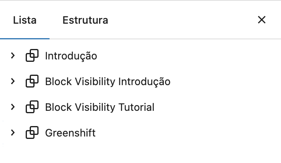281x163 pixels.
Task: Click the group icon for Block Visibility Introdução
Action: coord(32,81)
